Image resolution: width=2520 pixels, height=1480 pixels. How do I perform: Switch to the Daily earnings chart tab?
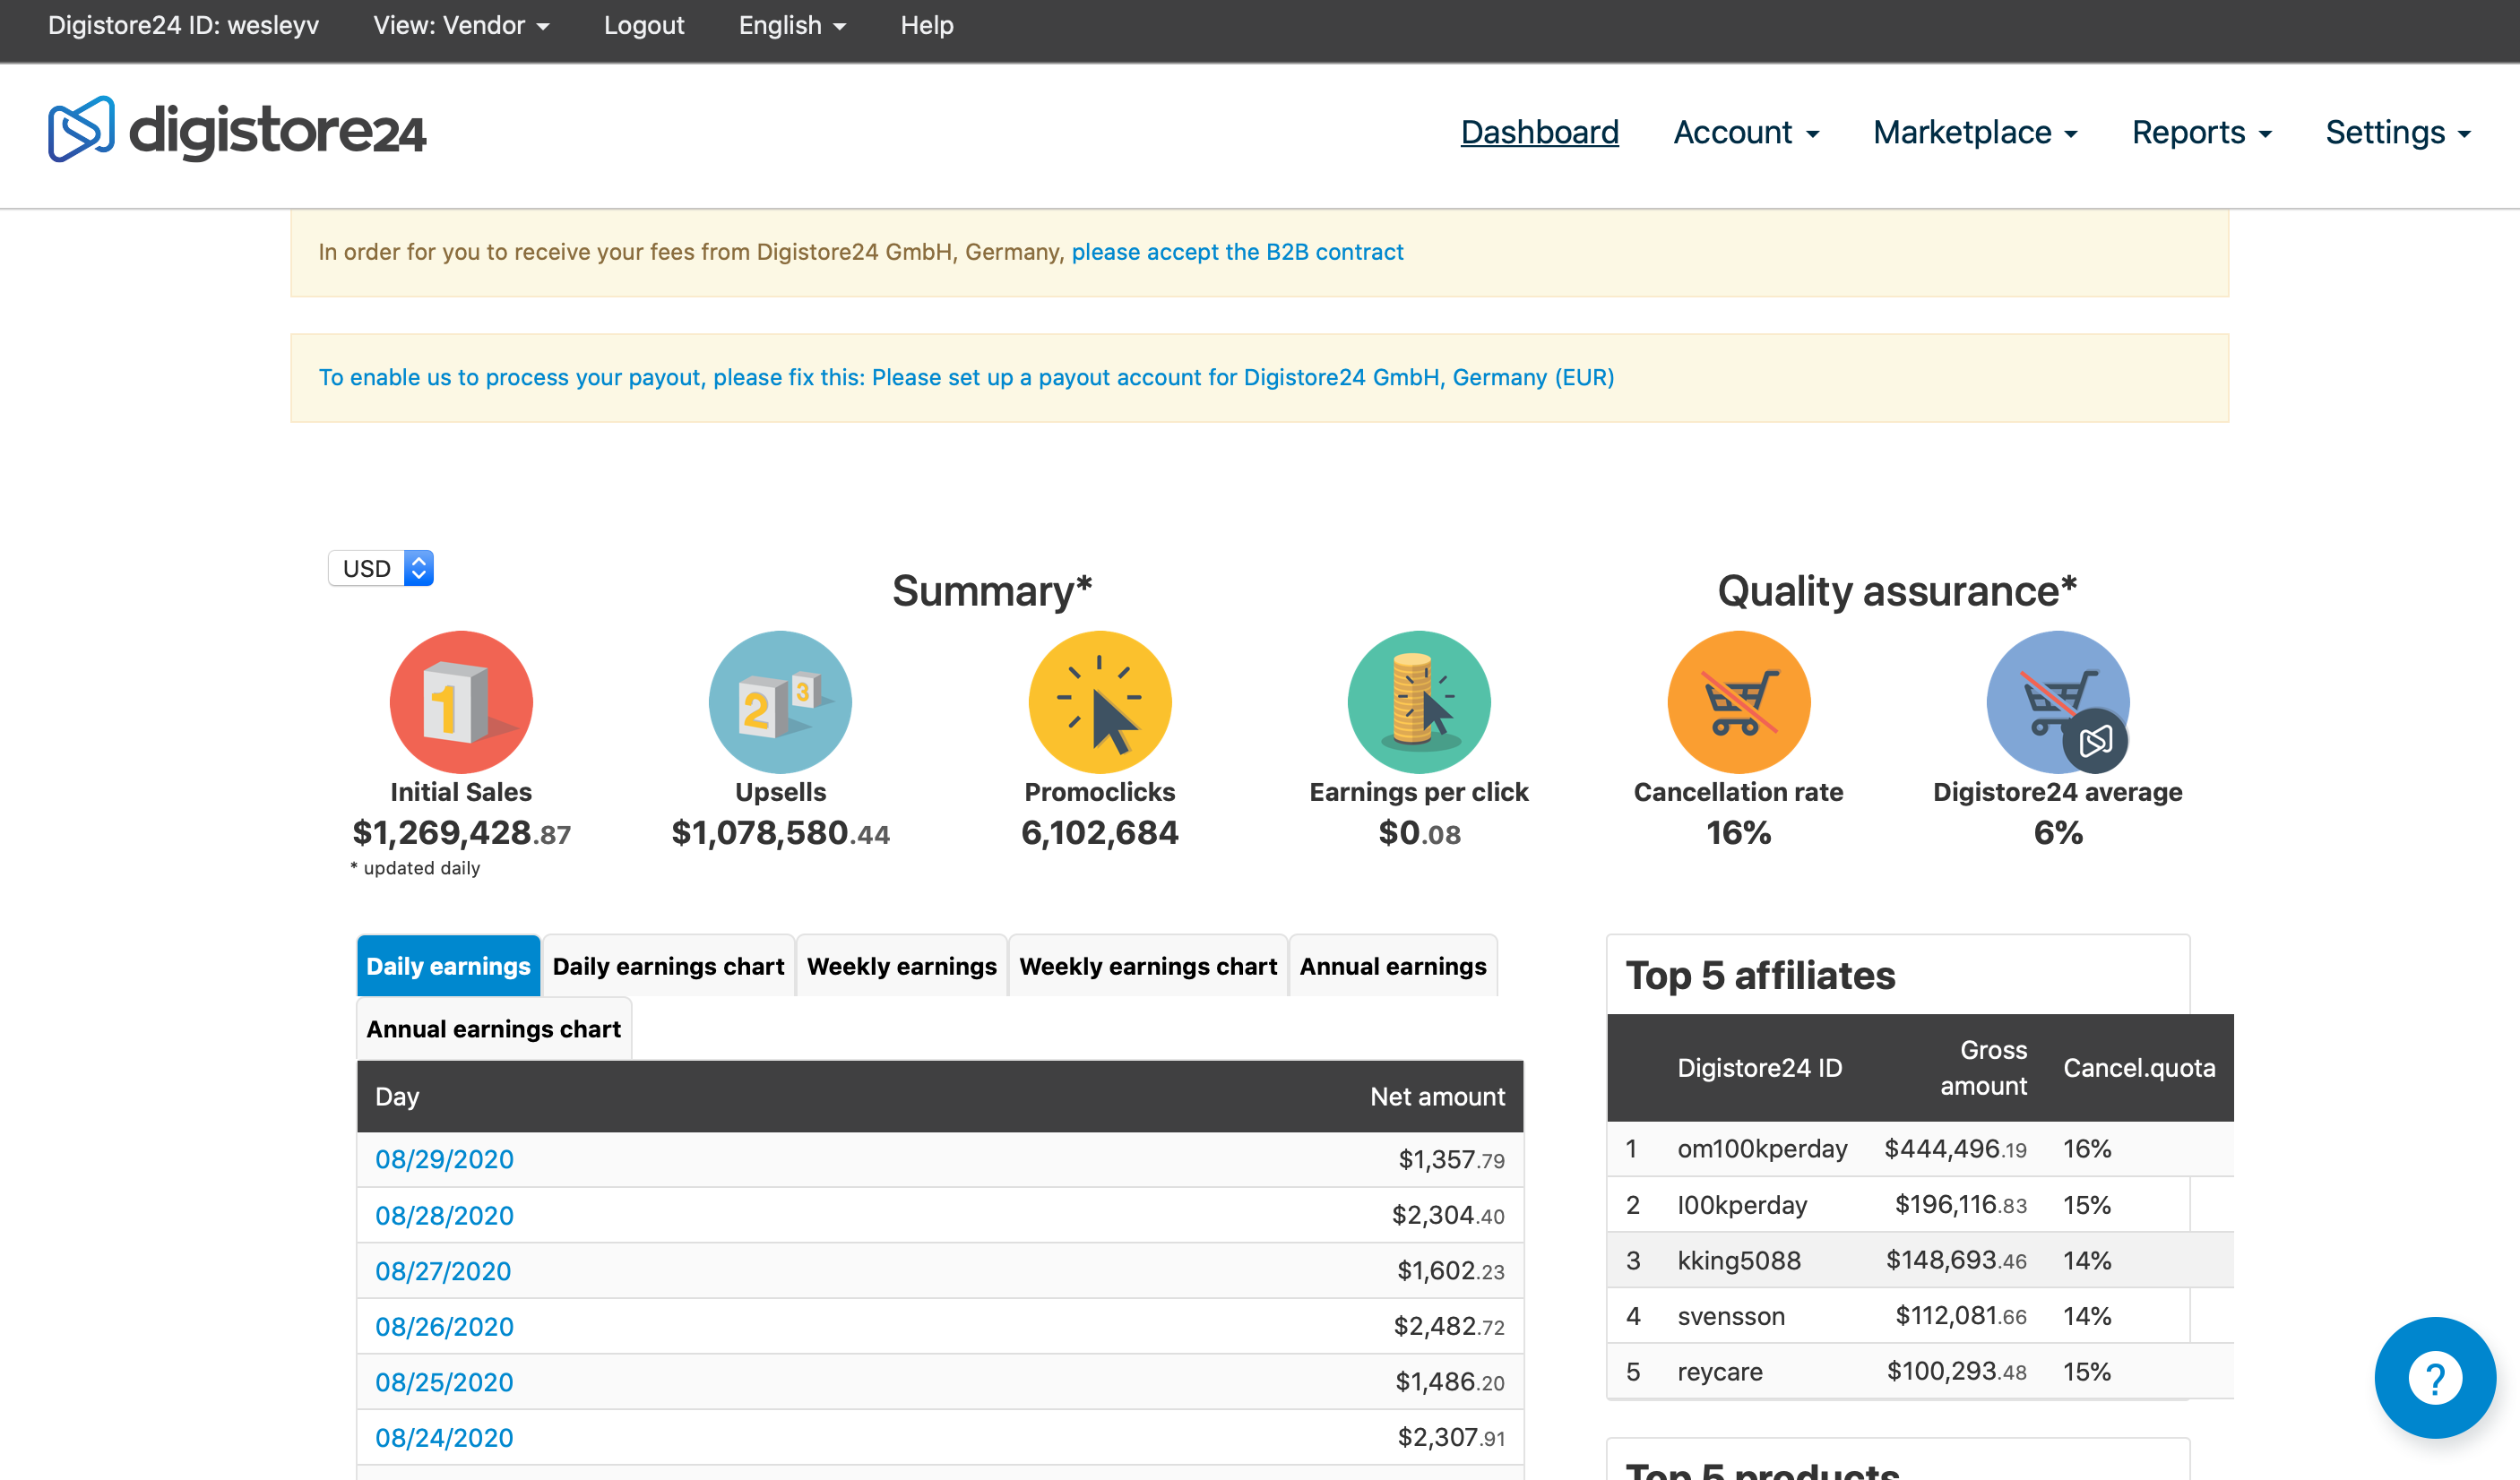pyautogui.click(x=668, y=966)
